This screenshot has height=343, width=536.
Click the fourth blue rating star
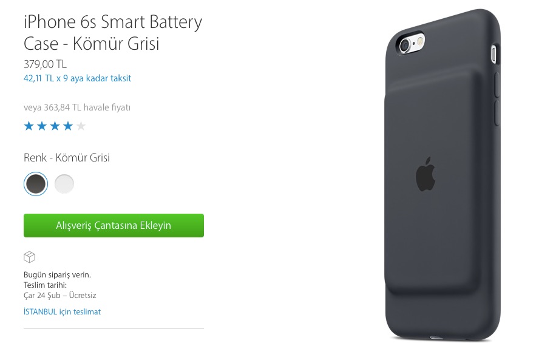pos(68,126)
